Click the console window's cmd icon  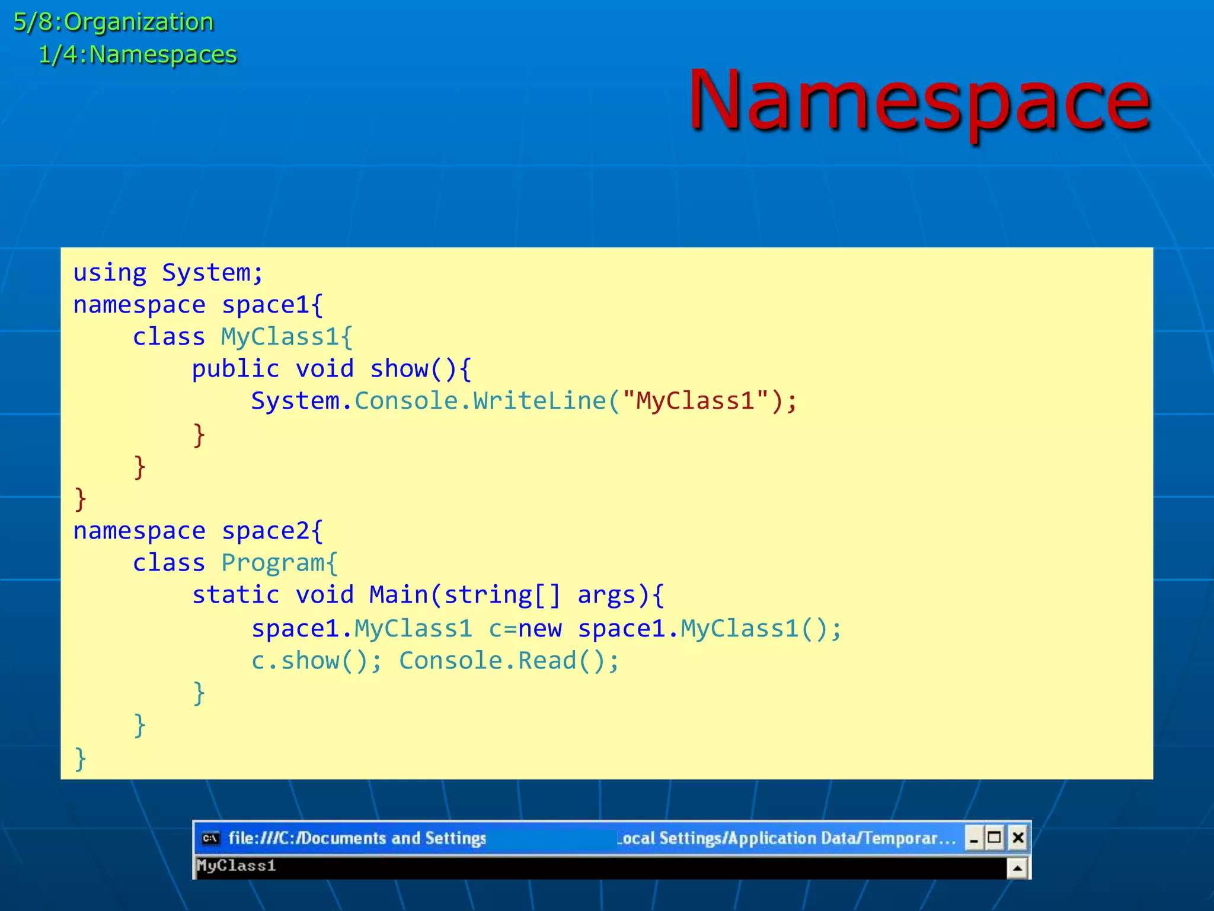[x=210, y=838]
